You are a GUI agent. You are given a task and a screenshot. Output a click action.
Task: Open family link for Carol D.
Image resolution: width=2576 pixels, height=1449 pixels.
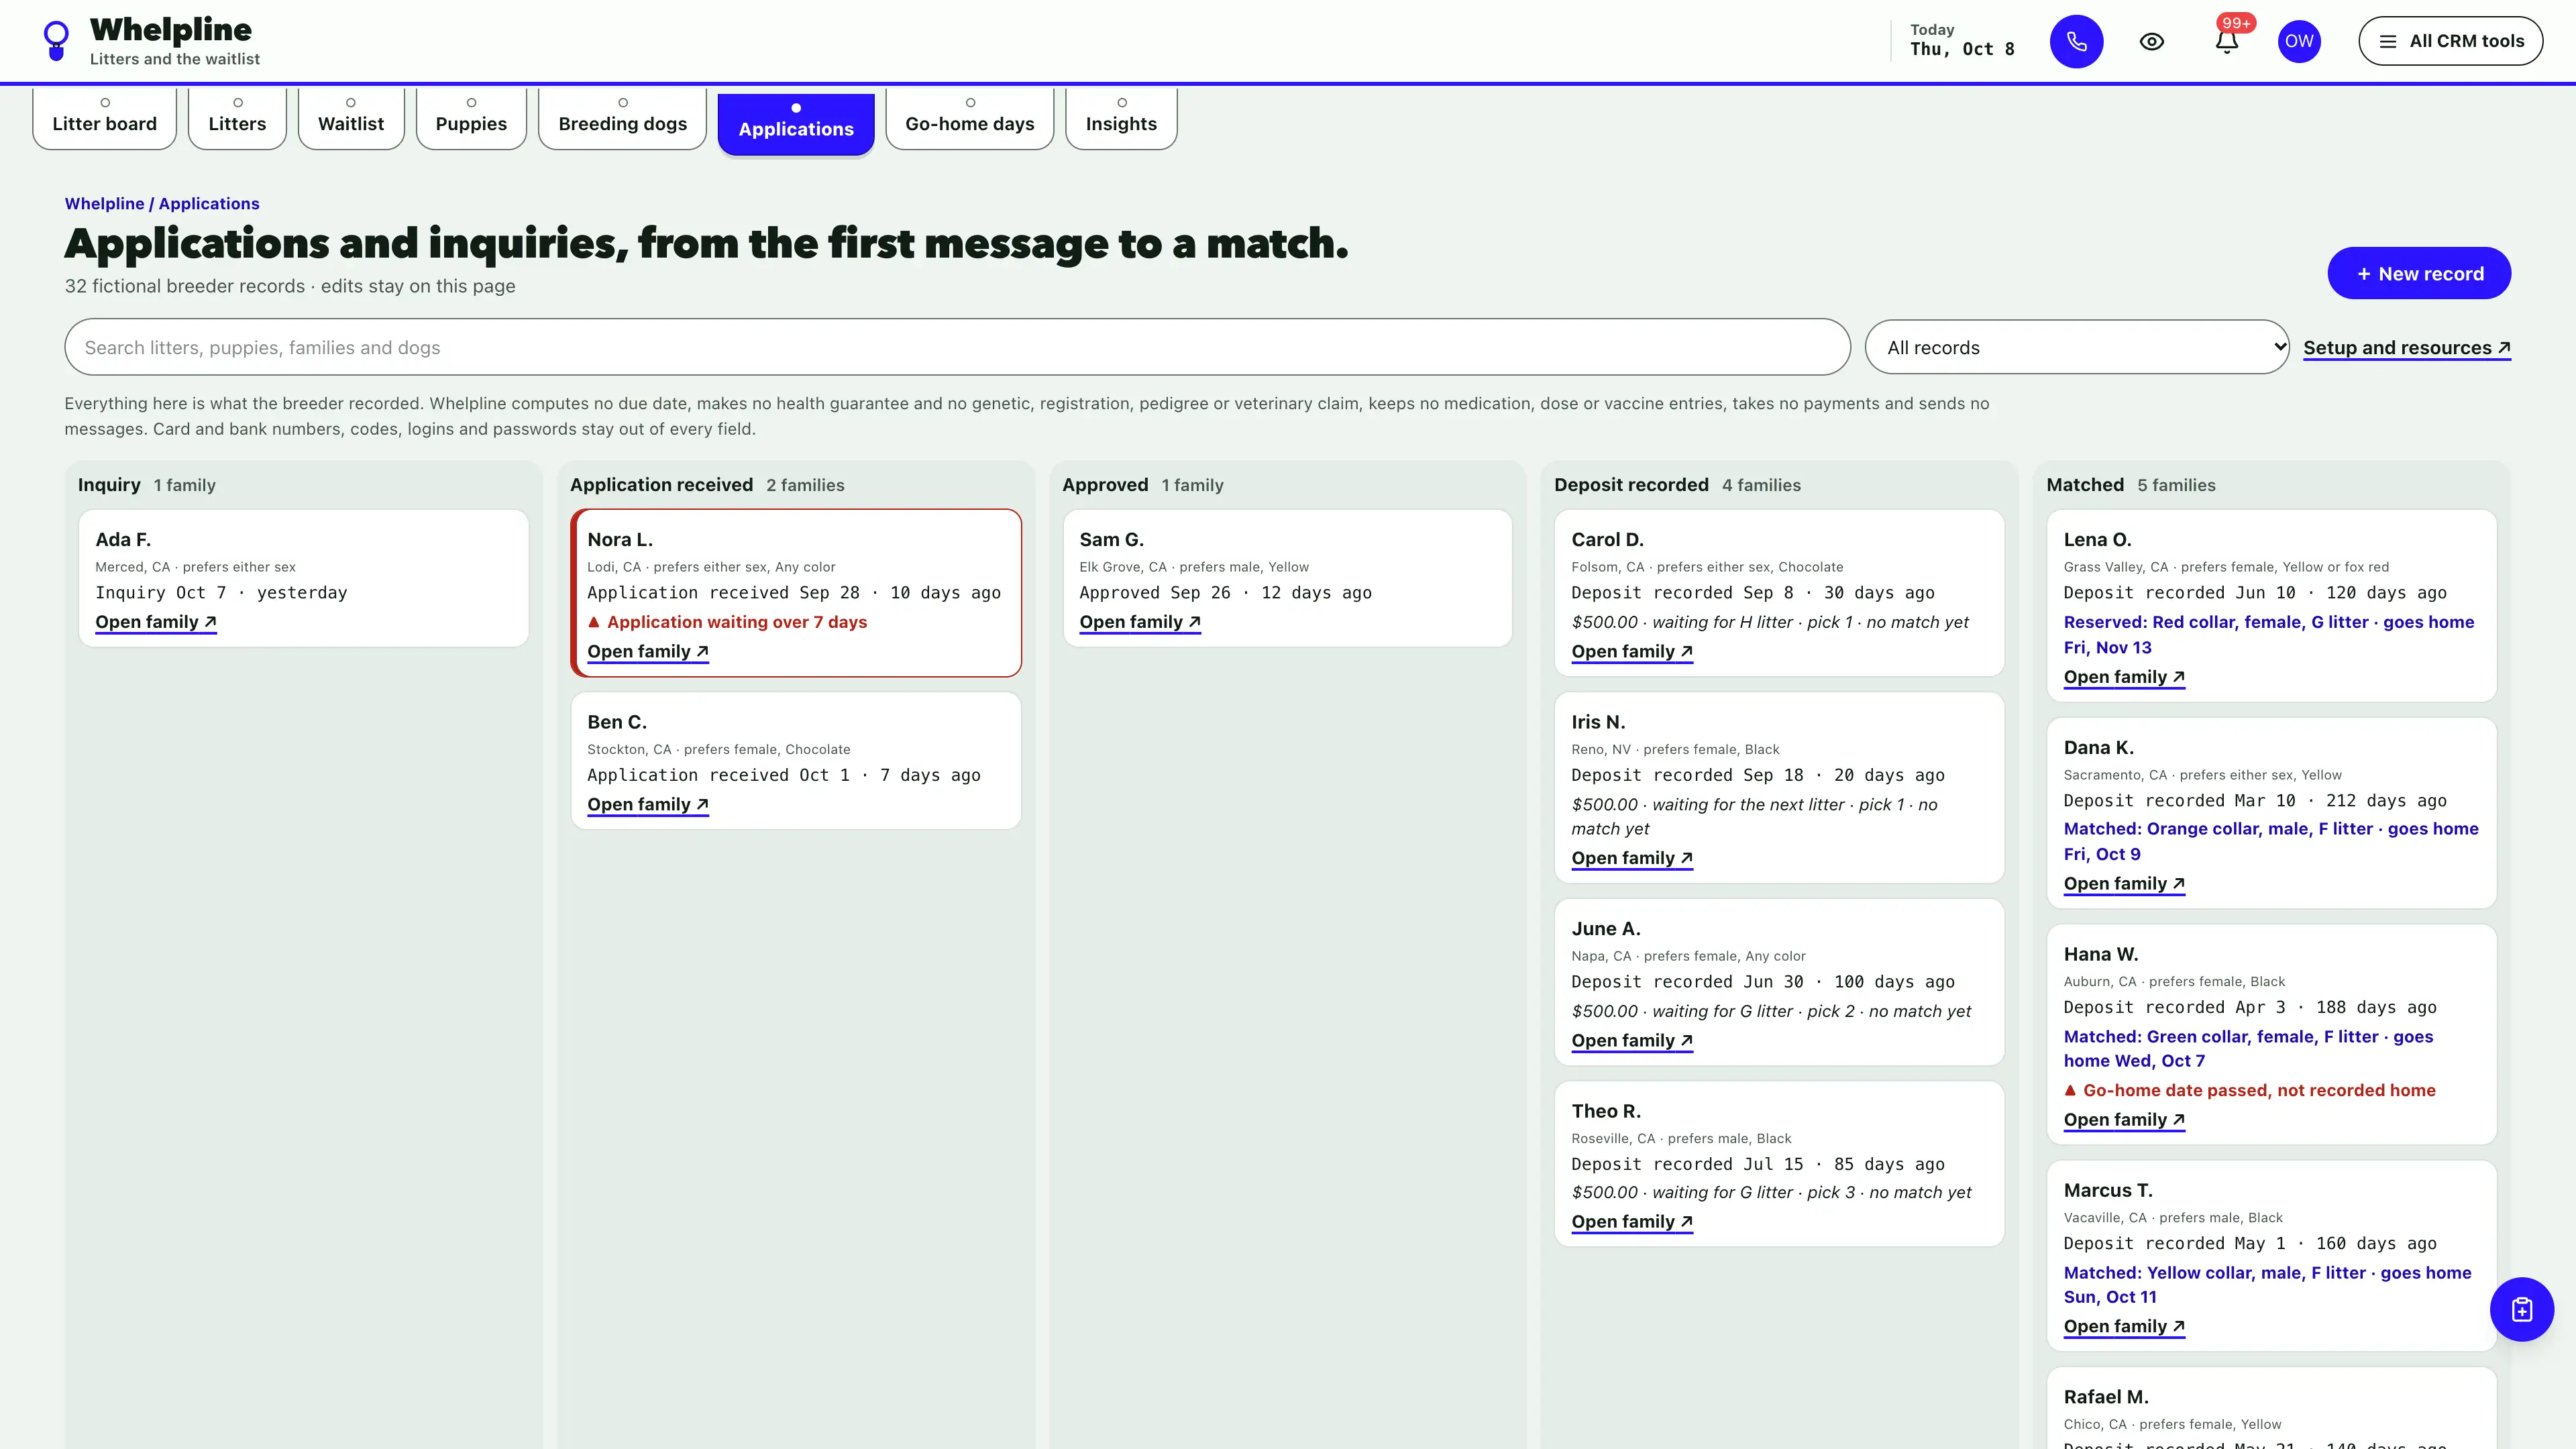[1632, 652]
